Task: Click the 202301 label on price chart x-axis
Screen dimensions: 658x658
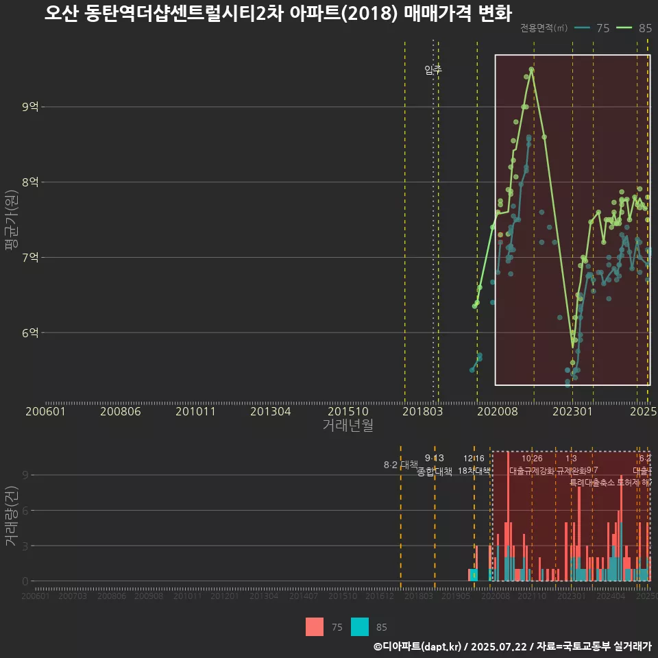Action: (x=572, y=411)
